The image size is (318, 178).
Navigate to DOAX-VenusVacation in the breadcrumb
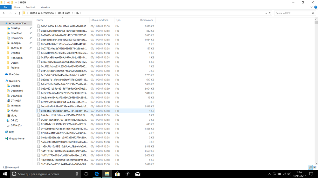click(x=42, y=13)
